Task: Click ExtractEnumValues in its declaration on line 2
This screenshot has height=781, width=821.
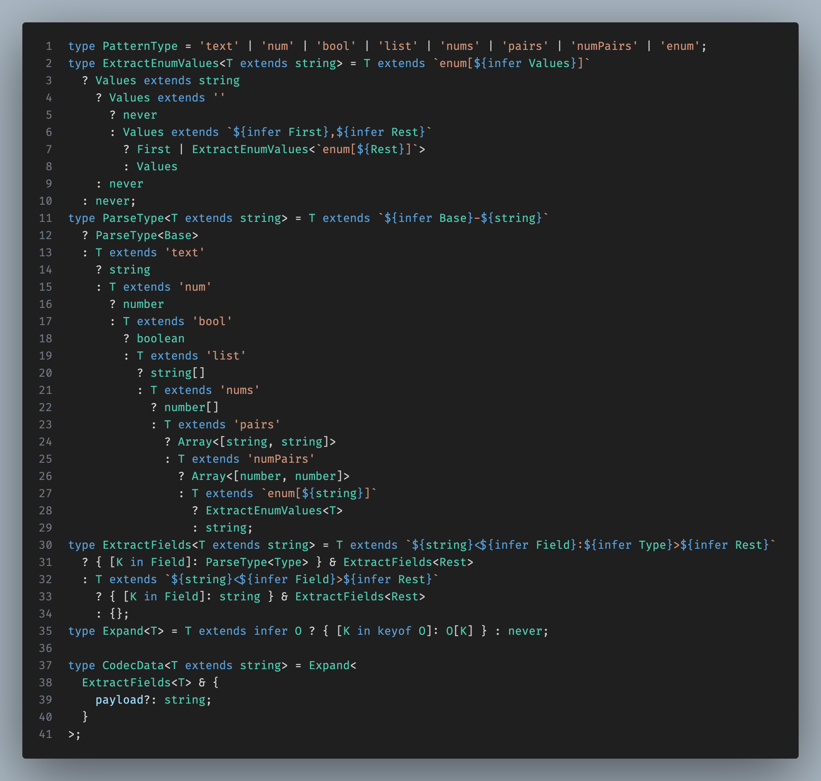Action: pos(160,63)
